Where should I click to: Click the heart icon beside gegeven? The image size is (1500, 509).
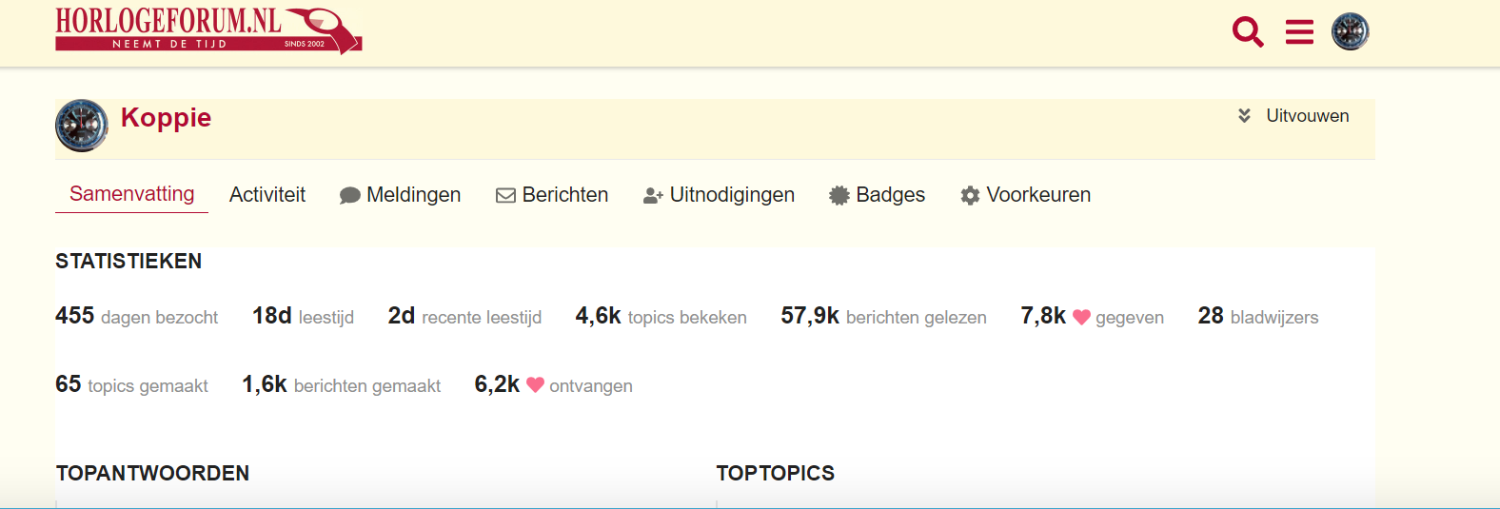click(x=1081, y=317)
